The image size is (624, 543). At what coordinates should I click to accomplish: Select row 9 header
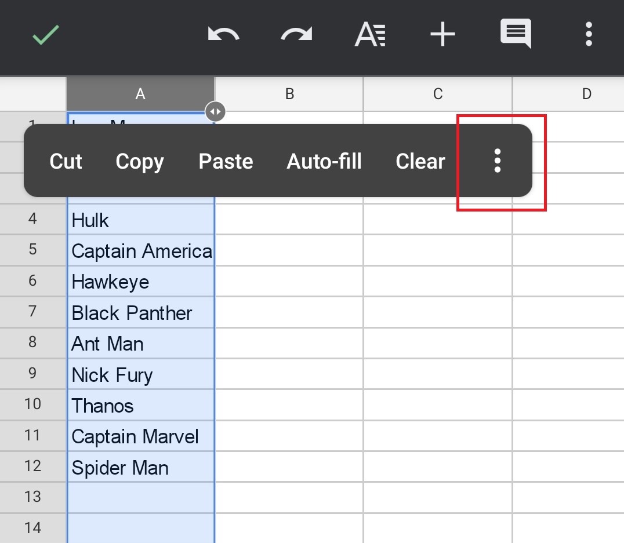click(x=32, y=374)
